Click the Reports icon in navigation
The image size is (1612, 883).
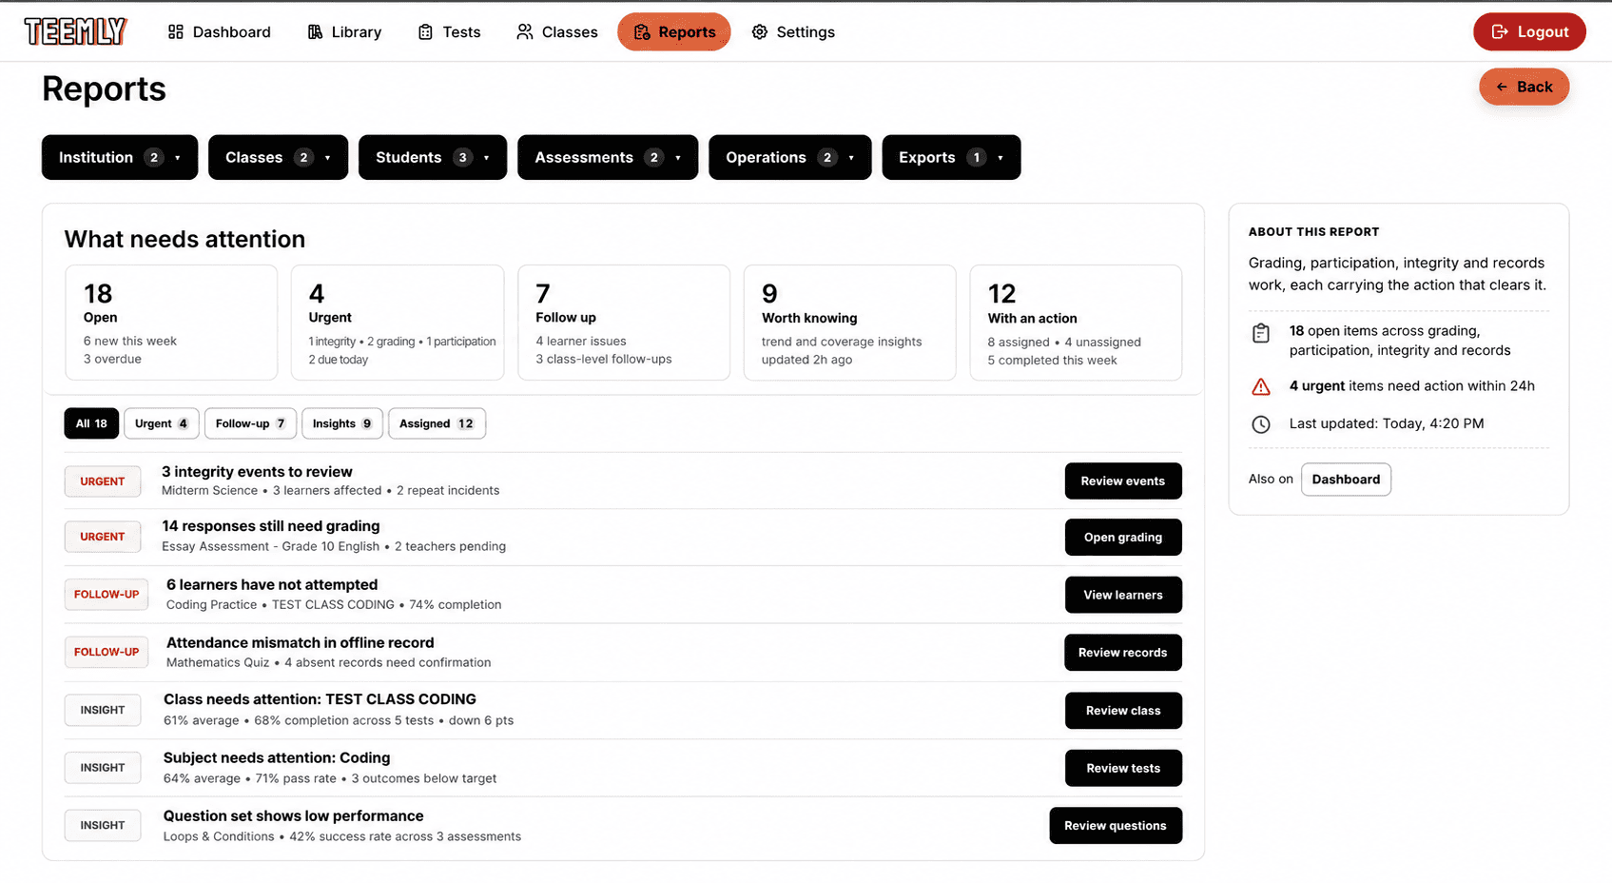[x=642, y=32]
